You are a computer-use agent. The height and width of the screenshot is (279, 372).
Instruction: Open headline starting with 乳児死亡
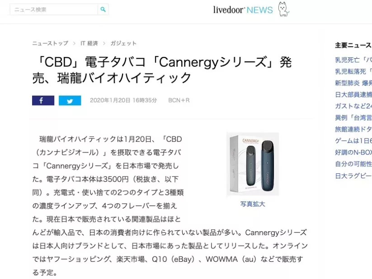point(353,60)
